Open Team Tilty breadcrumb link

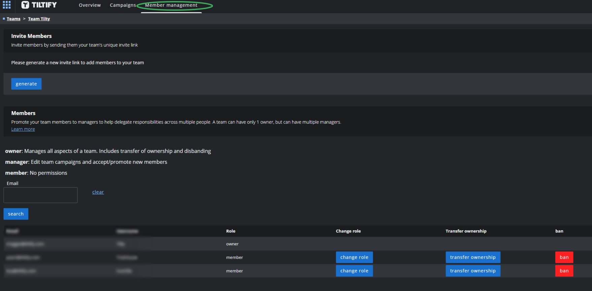pos(39,18)
